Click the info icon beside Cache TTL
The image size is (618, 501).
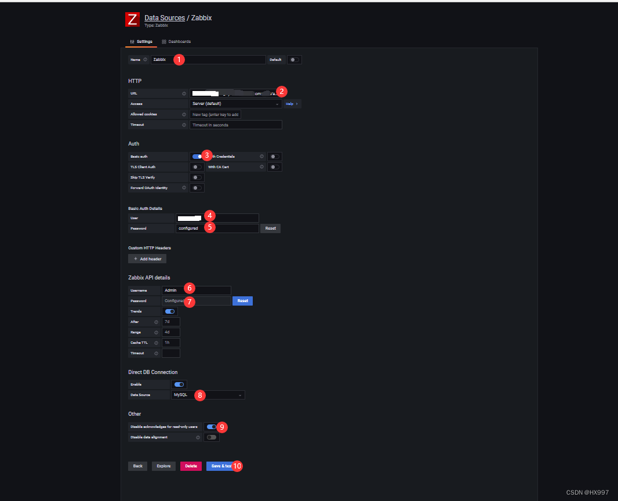pos(156,343)
